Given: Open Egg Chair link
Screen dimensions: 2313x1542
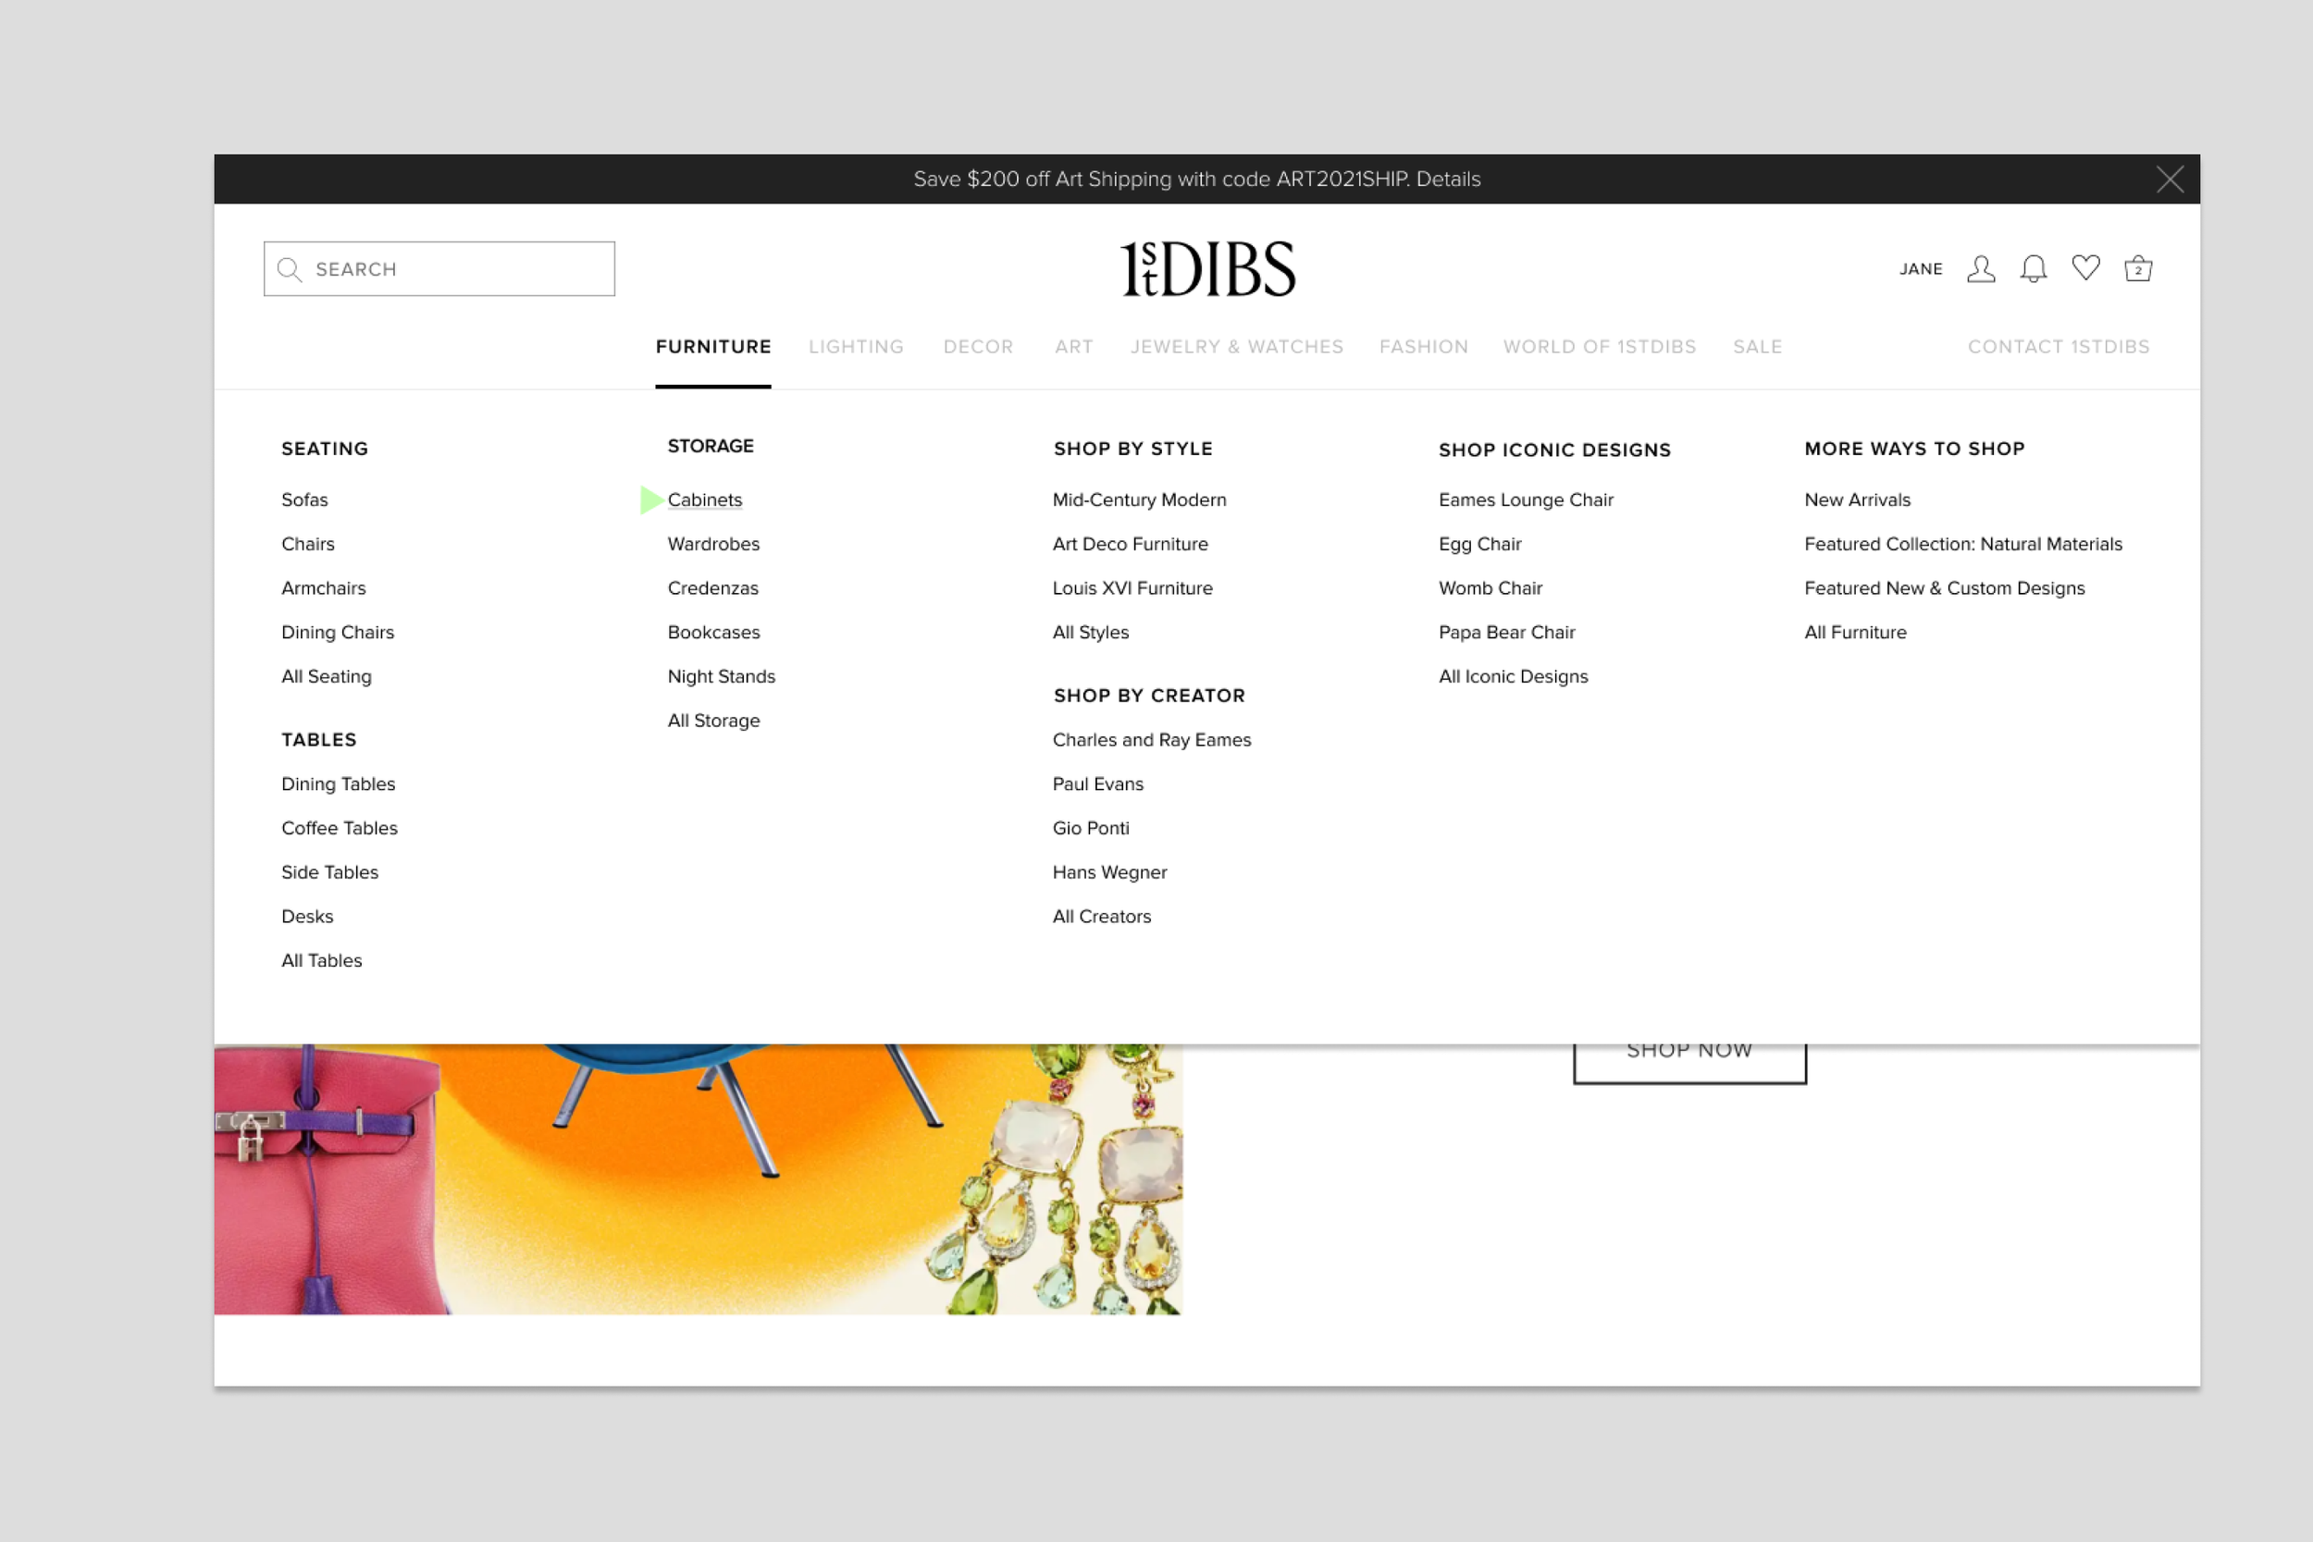Looking at the screenshot, I should point(1480,544).
